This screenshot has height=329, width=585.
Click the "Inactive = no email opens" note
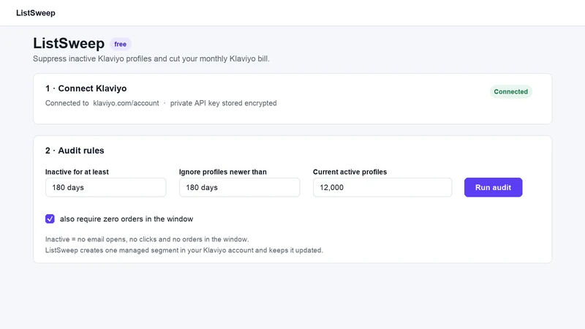pyautogui.click(x=147, y=239)
